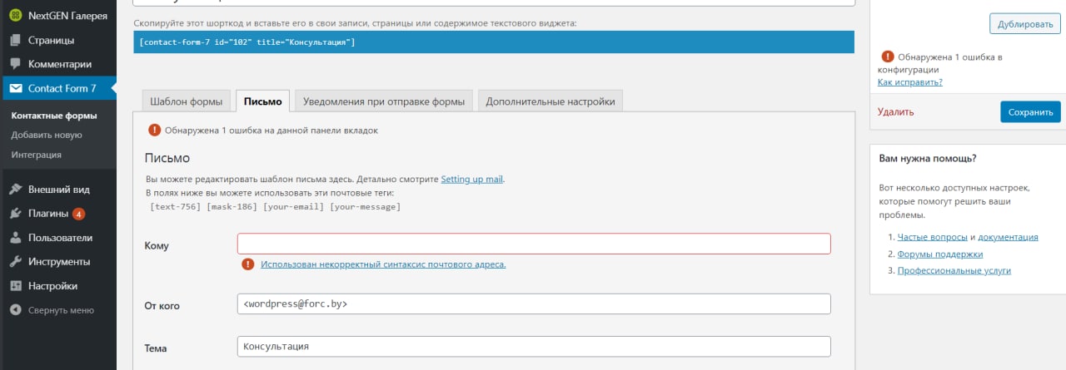
Task: Click the Свернуть меню collapse arrow icon
Action: pos(15,310)
